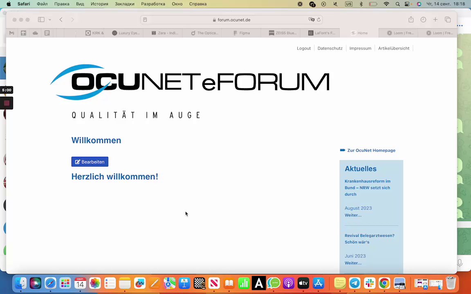Add a new tab with plus icon
The width and height of the screenshot is (471, 294).
[435, 20]
